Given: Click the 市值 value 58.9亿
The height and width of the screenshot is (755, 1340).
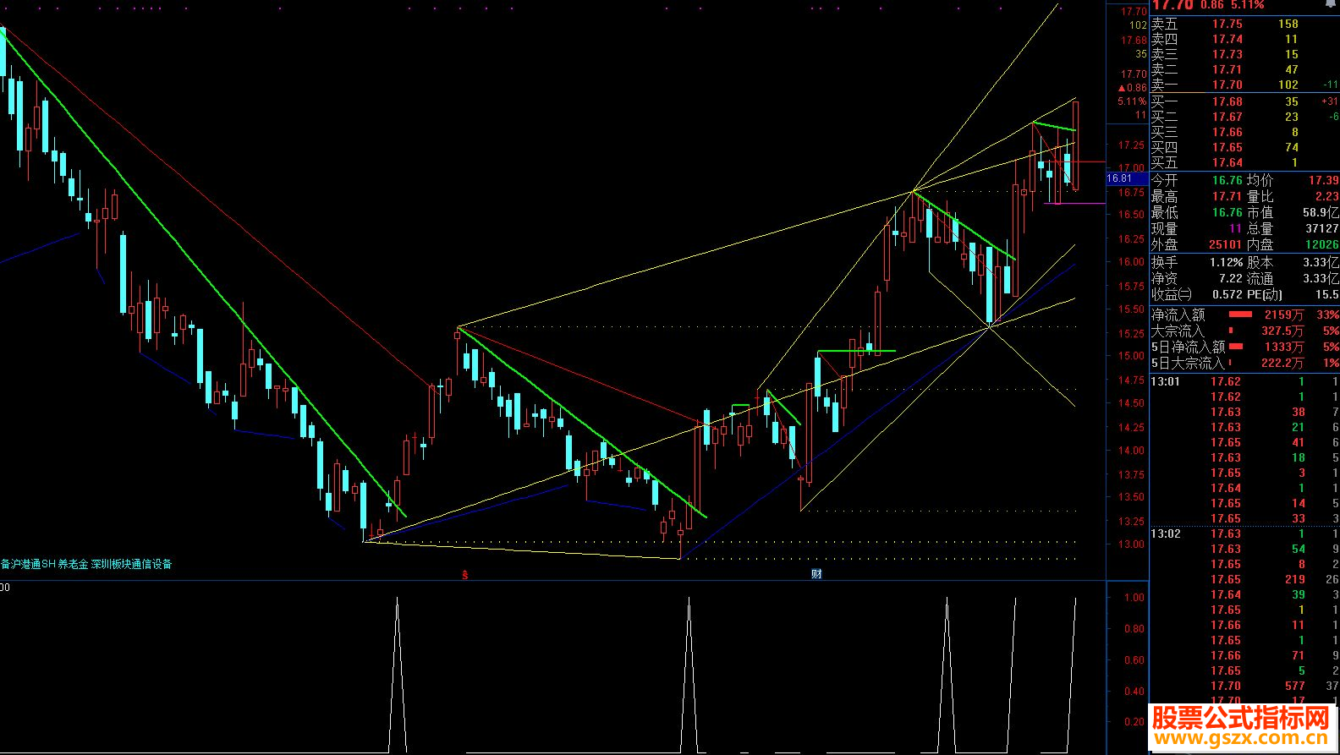Looking at the screenshot, I should pyautogui.click(x=1321, y=212).
